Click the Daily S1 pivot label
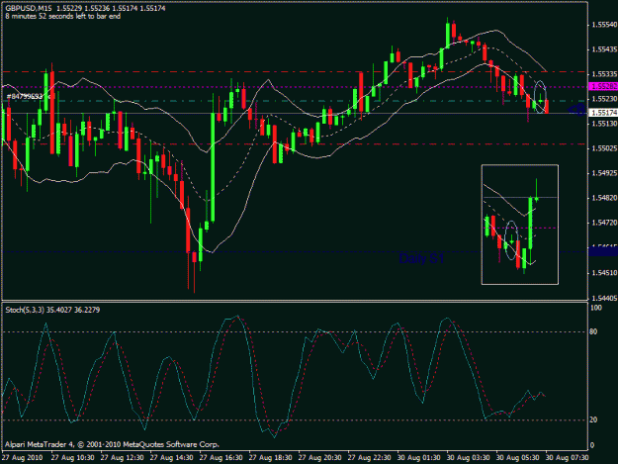Image resolution: width=618 pixels, height=464 pixels. (421, 258)
